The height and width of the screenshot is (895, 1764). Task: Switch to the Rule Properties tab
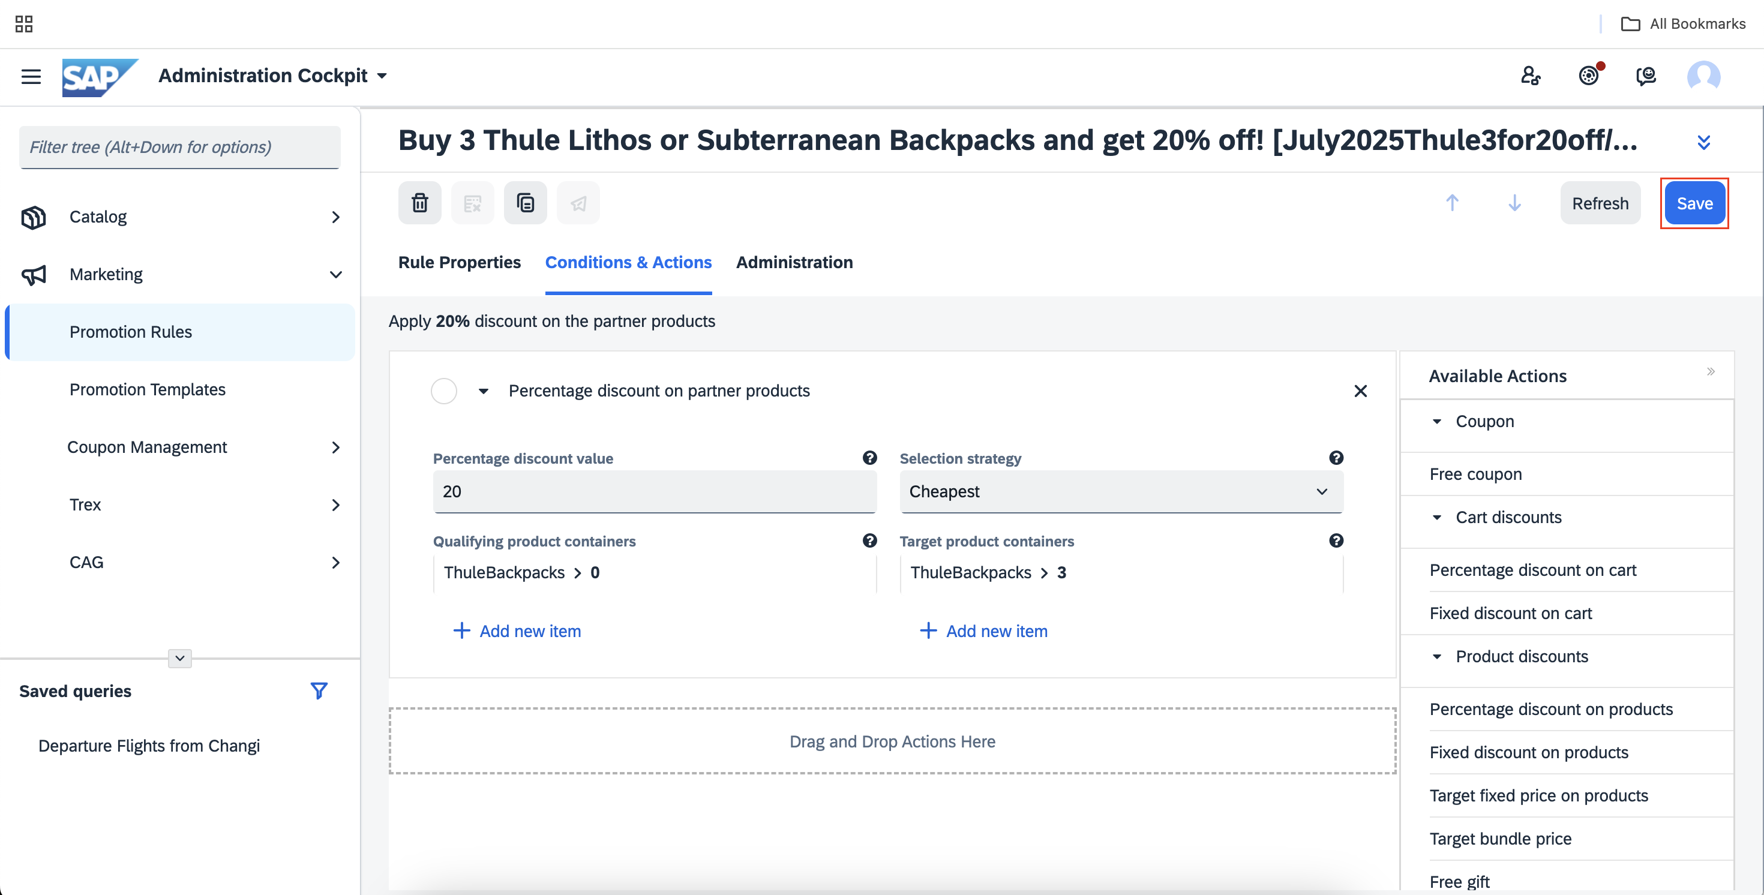click(460, 262)
